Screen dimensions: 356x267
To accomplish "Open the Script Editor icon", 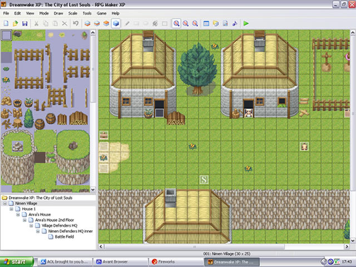I will pos(225,23).
